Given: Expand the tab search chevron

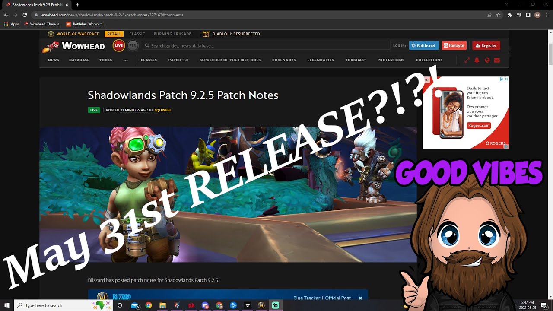Looking at the screenshot, I should click(x=507, y=4).
